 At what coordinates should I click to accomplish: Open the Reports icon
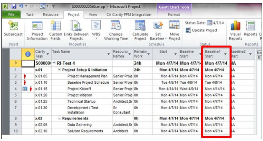tap(250, 26)
